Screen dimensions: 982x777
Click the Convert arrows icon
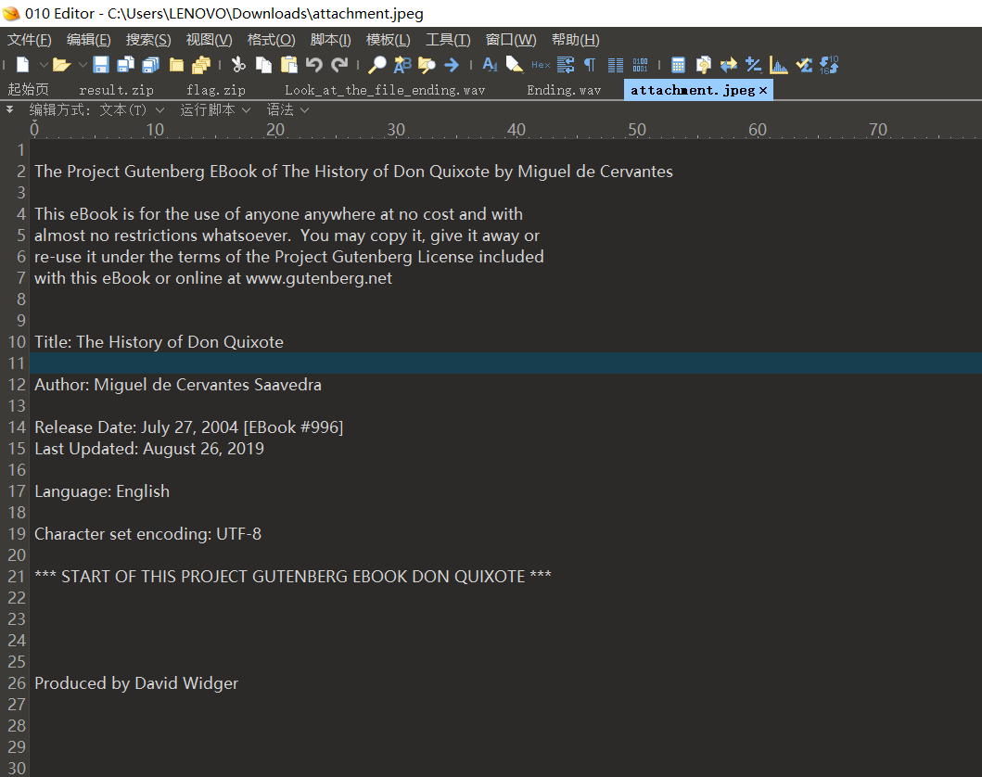click(728, 65)
